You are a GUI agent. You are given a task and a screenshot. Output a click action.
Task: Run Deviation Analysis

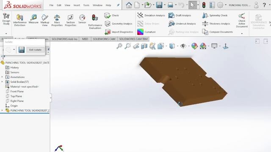click(x=151, y=16)
